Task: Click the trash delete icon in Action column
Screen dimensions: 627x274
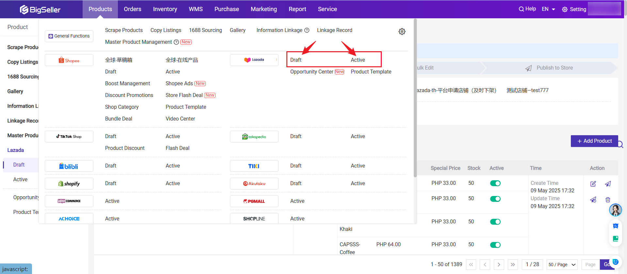Action: [x=608, y=200]
